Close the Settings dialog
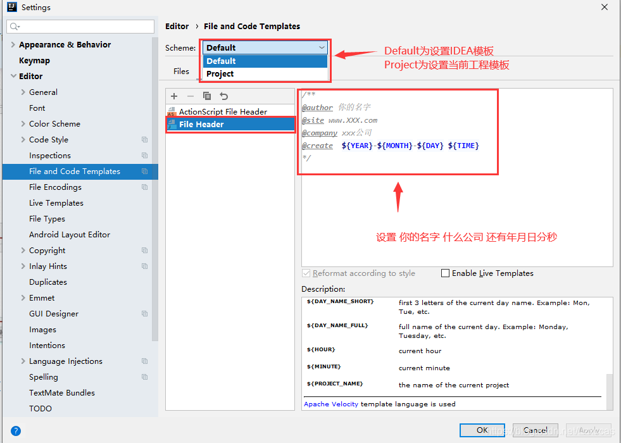621x443 pixels. click(x=605, y=7)
